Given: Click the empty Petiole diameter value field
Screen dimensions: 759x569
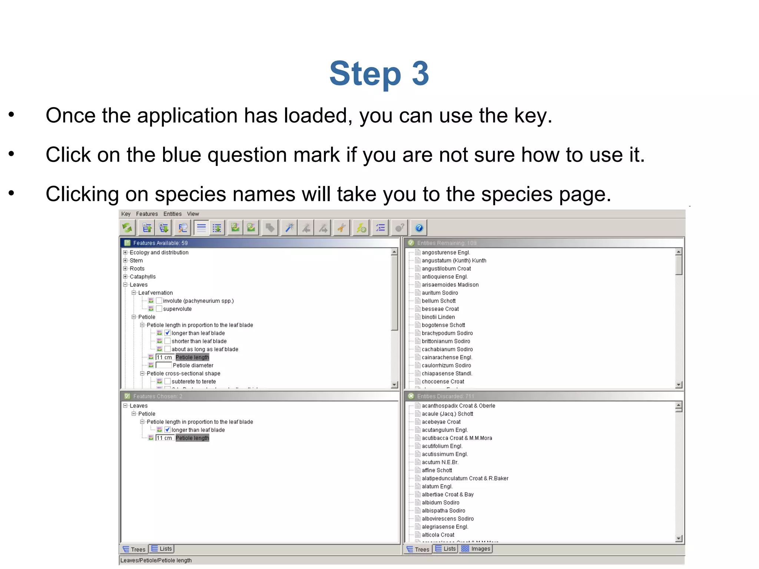Looking at the screenshot, I should click(163, 365).
